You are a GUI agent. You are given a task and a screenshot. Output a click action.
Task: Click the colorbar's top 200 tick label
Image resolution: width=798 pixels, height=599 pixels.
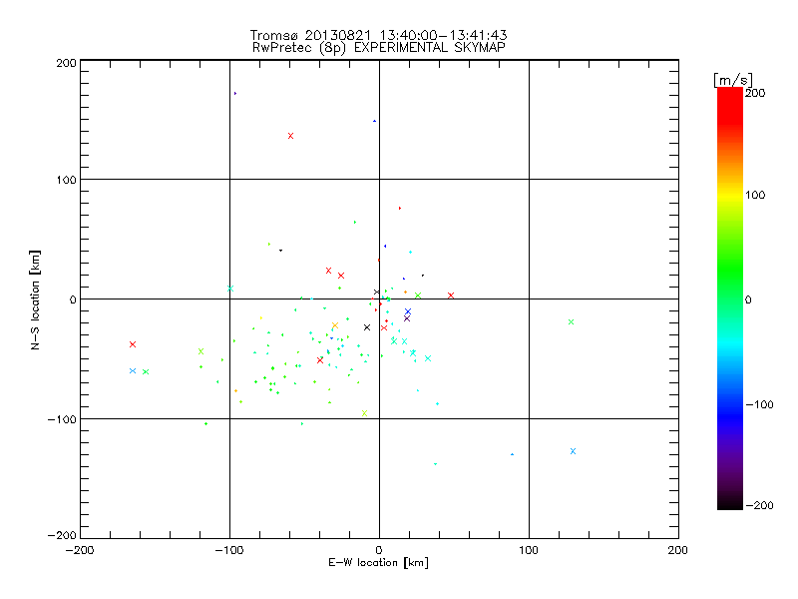click(755, 93)
